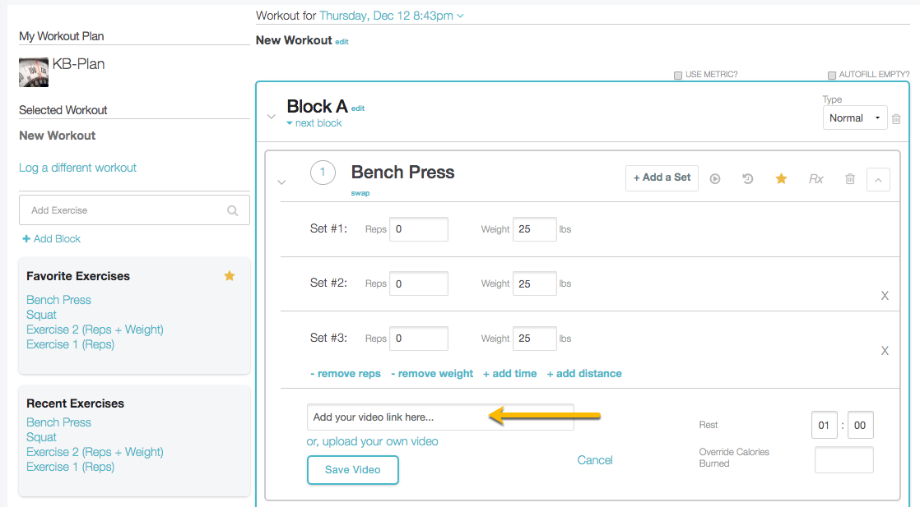Click the KB-Plan thumbnail image
This screenshot has height=507, width=920.
pyautogui.click(x=34, y=72)
